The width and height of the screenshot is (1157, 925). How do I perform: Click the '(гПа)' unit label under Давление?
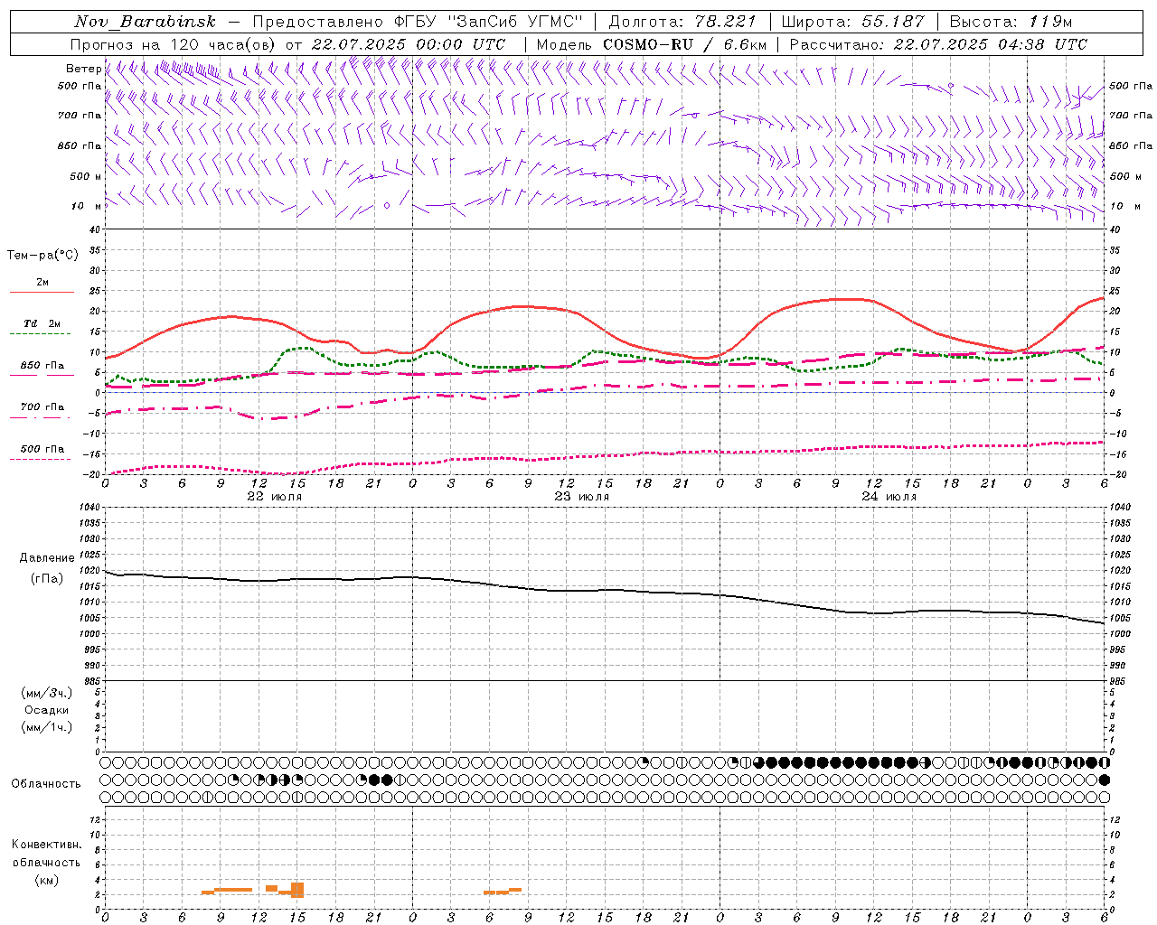(47, 578)
